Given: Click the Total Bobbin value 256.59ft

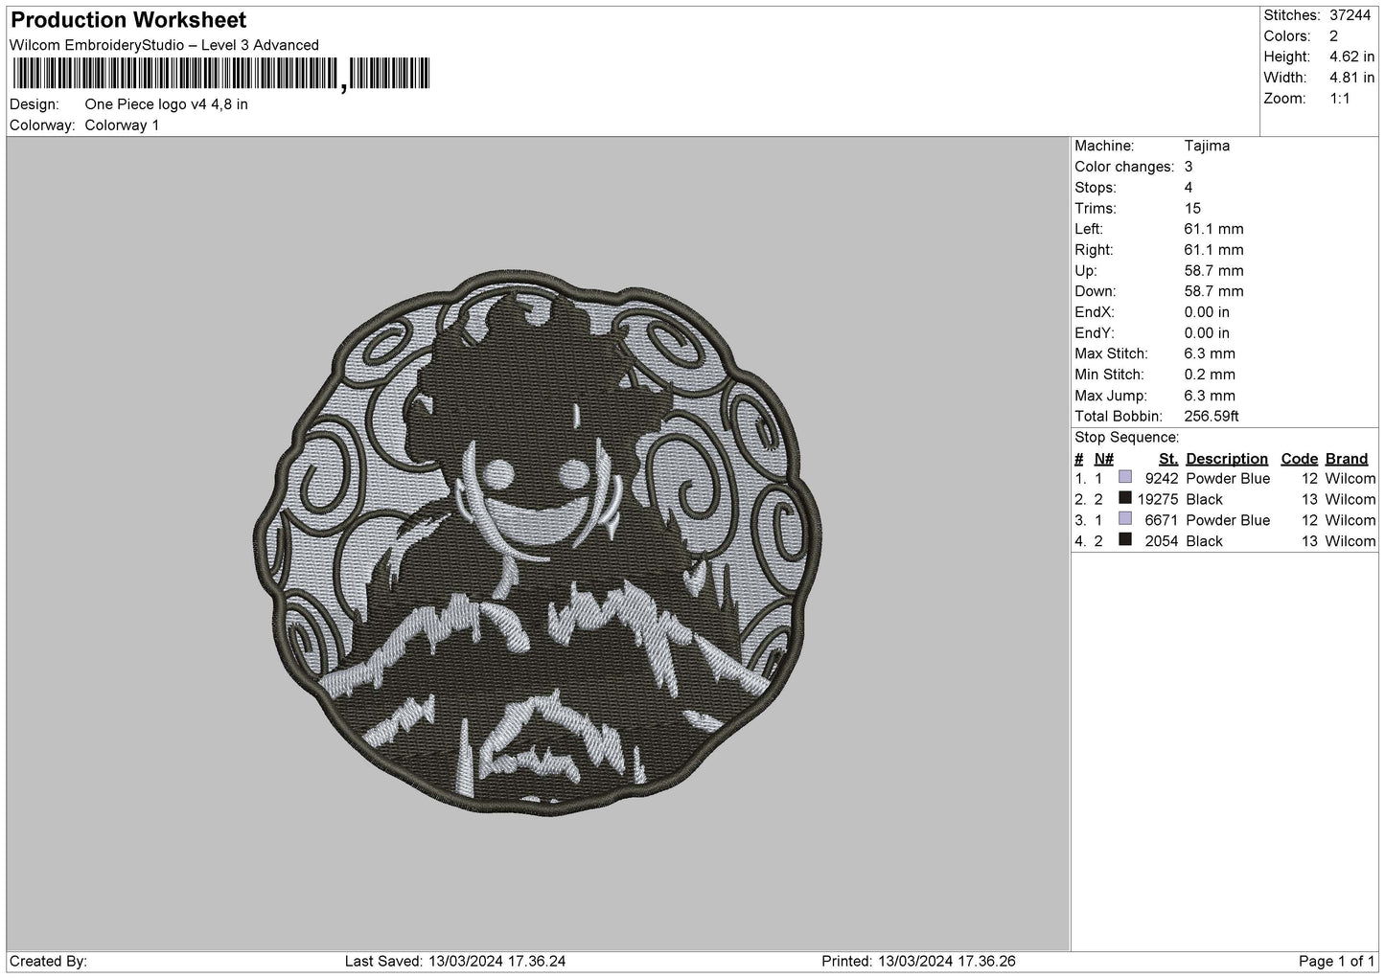Looking at the screenshot, I should coord(1212,417).
